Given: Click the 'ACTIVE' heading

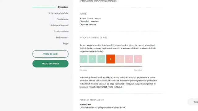Looking at the screenshot, I should click(83, 14).
